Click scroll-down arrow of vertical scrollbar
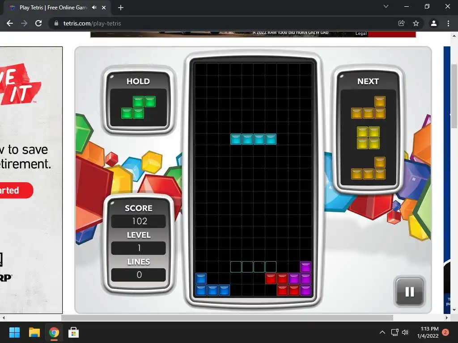Image resolution: width=458 pixels, height=343 pixels. point(454,310)
